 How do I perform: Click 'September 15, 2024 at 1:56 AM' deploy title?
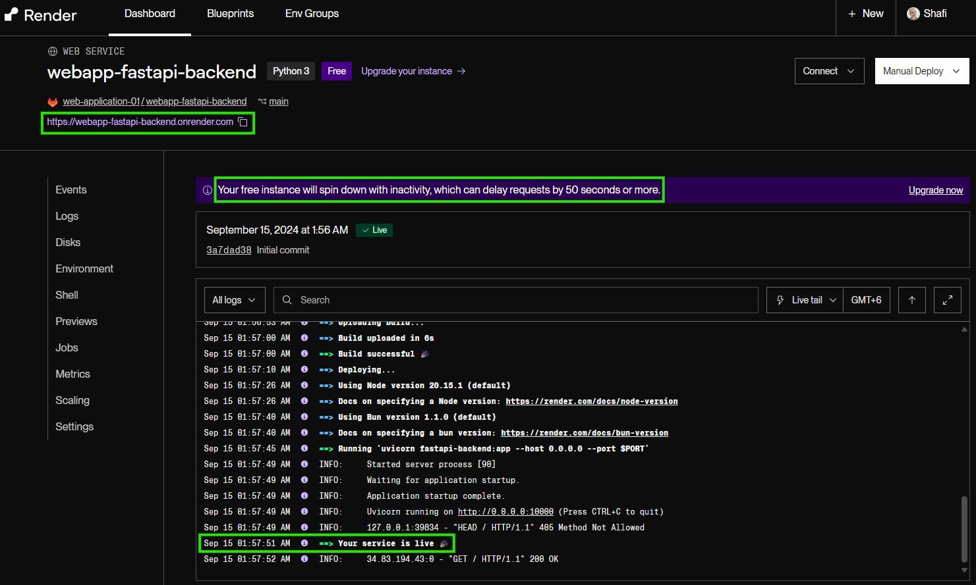point(277,230)
